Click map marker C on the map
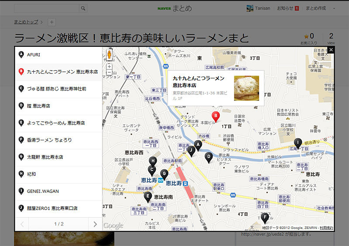Screen dimensions: 349x246 [x=152, y=170]
